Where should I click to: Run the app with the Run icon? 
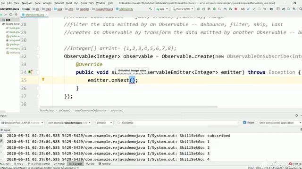198,9
